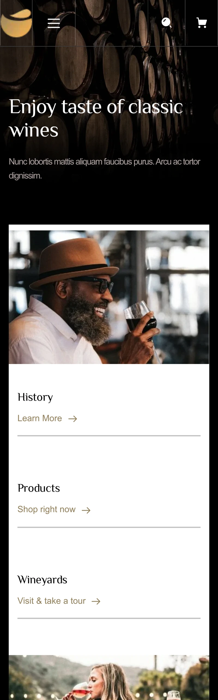Open the shopping cart
The width and height of the screenshot is (218, 700).
(202, 23)
